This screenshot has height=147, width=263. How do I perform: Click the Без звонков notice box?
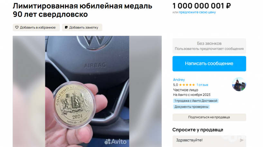click(x=209, y=46)
